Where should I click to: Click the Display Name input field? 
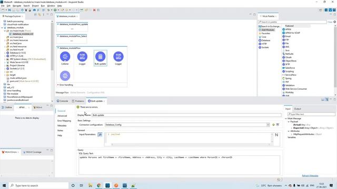(x=186, y=115)
